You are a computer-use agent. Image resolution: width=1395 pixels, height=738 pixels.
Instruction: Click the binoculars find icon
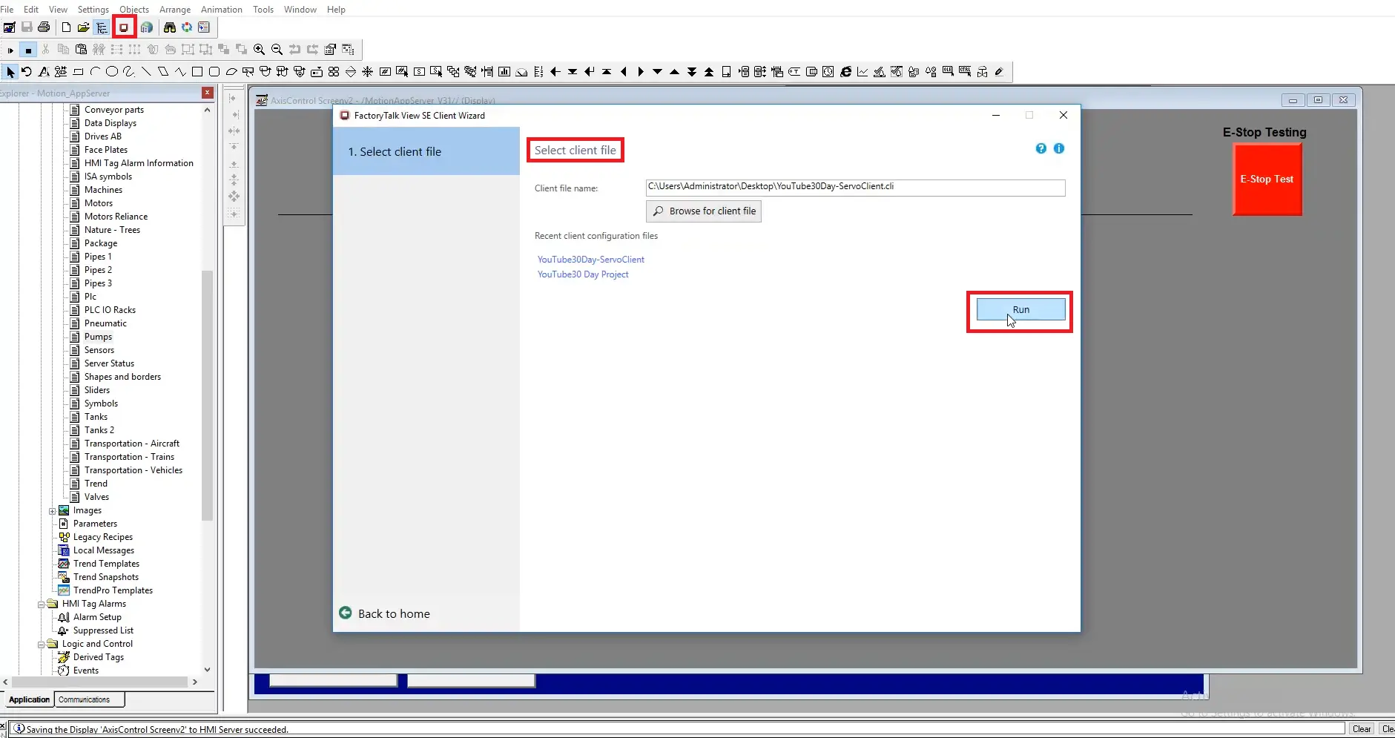[170, 27]
